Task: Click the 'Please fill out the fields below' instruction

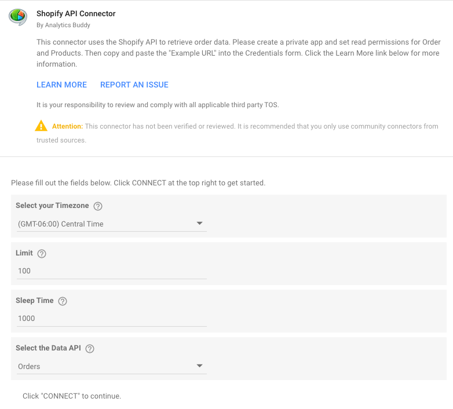Action: point(138,183)
